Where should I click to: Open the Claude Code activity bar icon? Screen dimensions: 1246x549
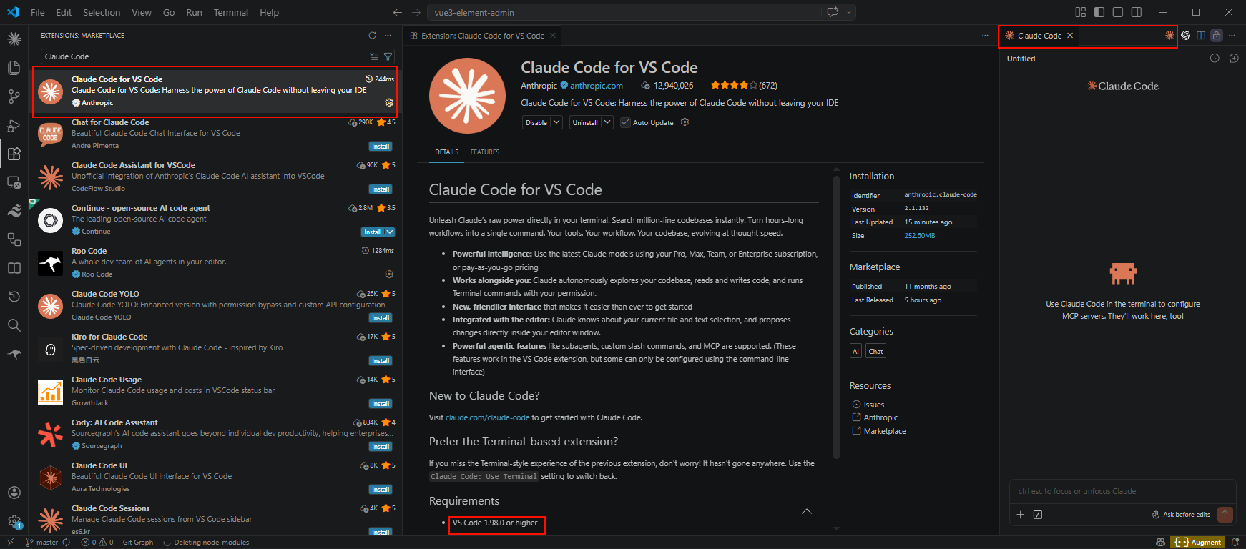pos(14,39)
